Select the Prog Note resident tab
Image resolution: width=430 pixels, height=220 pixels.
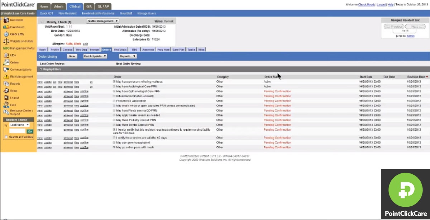(x=163, y=50)
